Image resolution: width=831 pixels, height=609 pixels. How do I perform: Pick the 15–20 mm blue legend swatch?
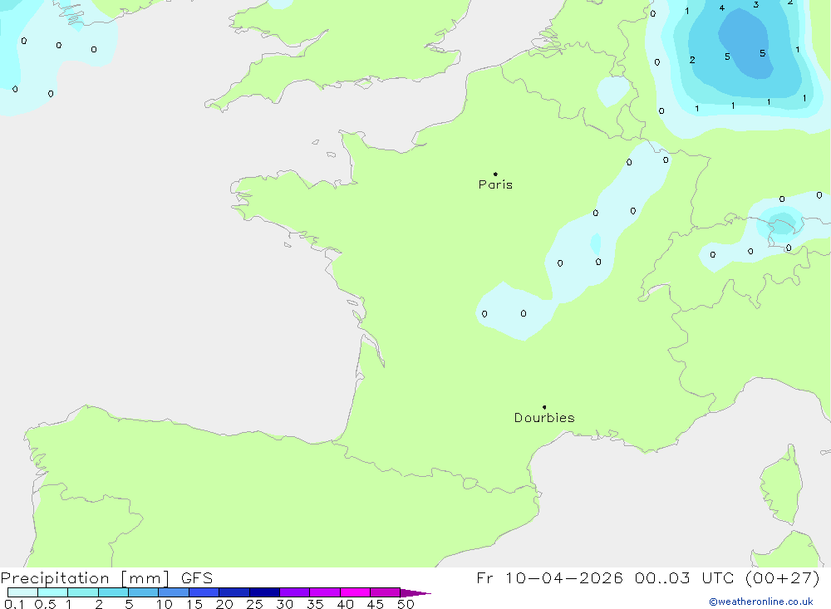pos(204,592)
